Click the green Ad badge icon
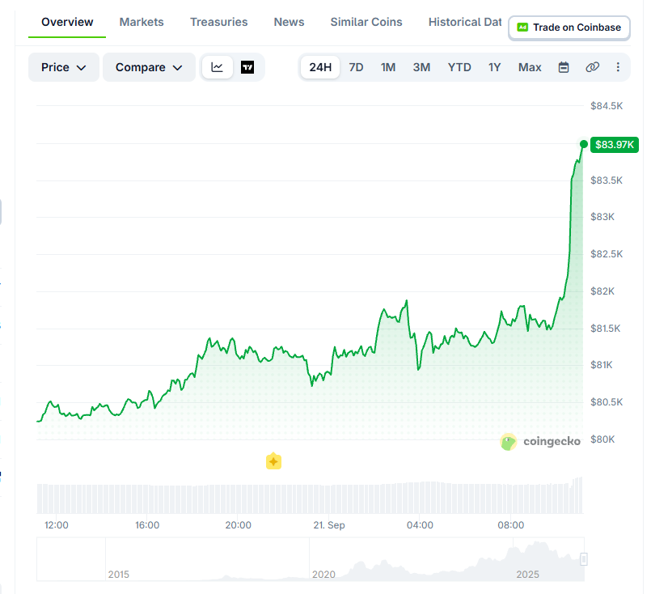This screenshot has height=594, width=651. click(522, 28)
